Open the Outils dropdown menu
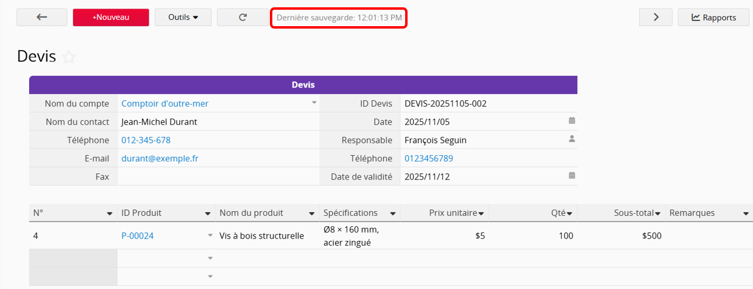The width and height of the screenshot is (753, 289). pos(183,18)
